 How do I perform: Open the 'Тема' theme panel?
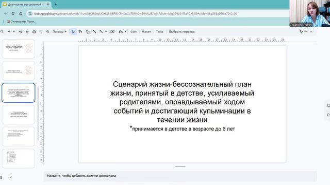pos(159,32)
